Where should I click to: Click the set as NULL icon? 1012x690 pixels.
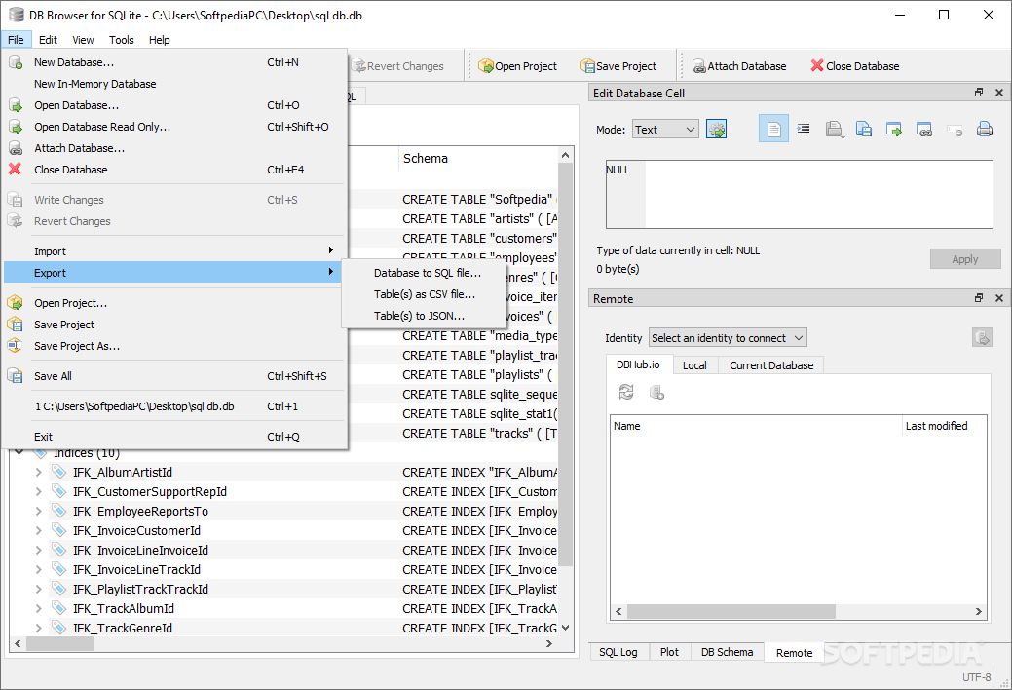point(955,130)
